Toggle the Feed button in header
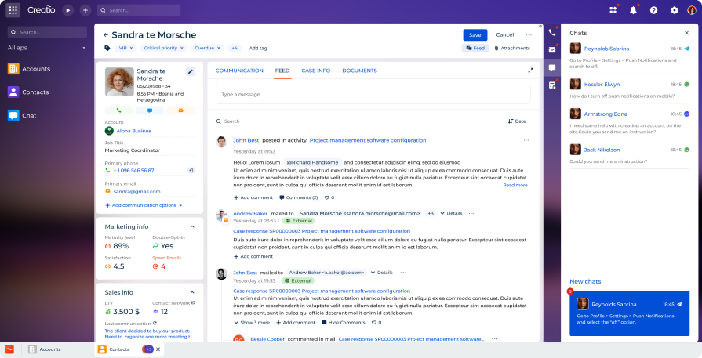Screen dimensions: 702x358 click(x=475, y=49)
